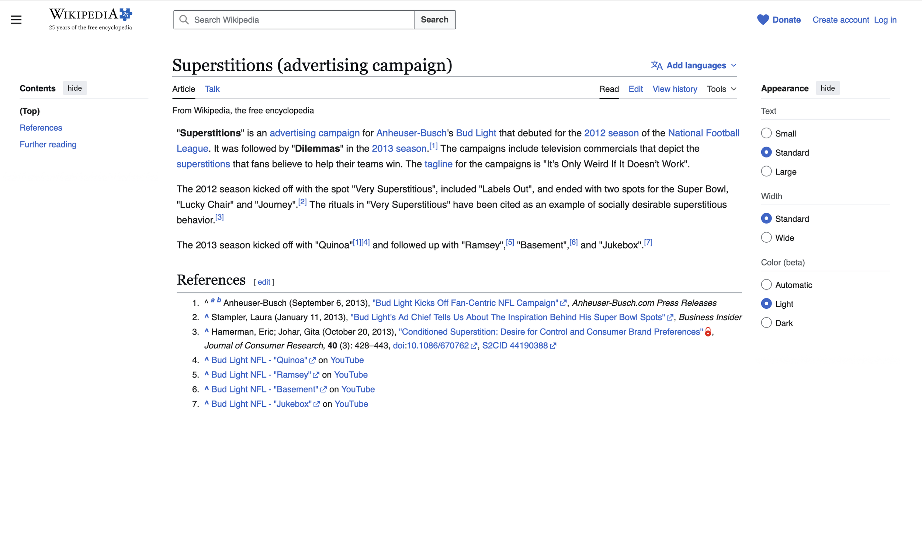Select Light color mode
This screenshot has height=558, width=922.
[766, 304]
